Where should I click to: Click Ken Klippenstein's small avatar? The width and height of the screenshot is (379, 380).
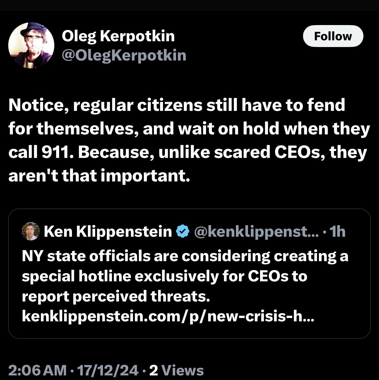[31, 231]
